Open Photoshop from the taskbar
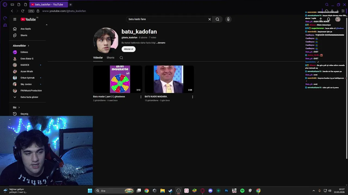This screenshot has width=348, height=195. [226, 191]
